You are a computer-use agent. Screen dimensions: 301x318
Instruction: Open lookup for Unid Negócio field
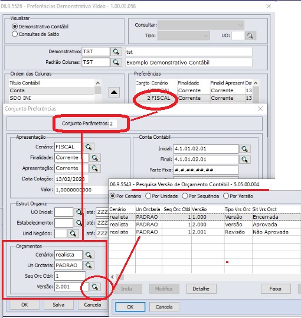(x=73, y=233)
